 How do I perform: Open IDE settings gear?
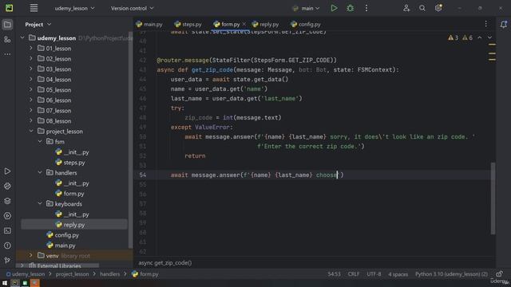pyautogui.click(x=438, y=8)
